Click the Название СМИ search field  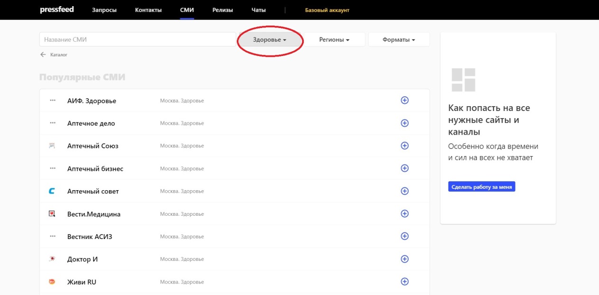pyautogui.click(x=138, y=40)
